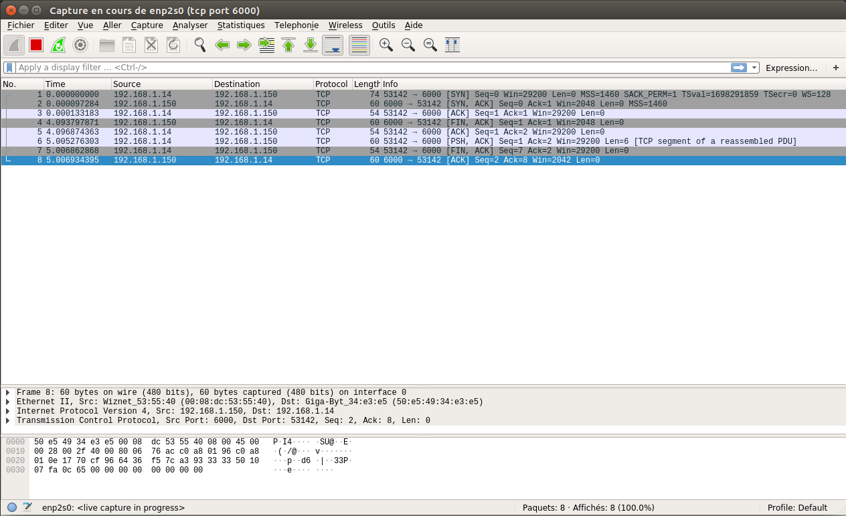Click the start capture shark fin icon
Image resolution: width=846 pixels, height=516 pixels.
coord(15,45)
